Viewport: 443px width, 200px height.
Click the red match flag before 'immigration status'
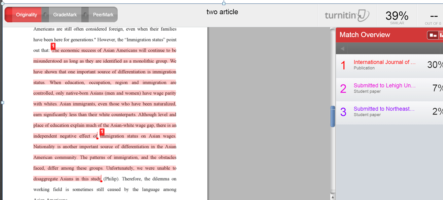[102, 131]
